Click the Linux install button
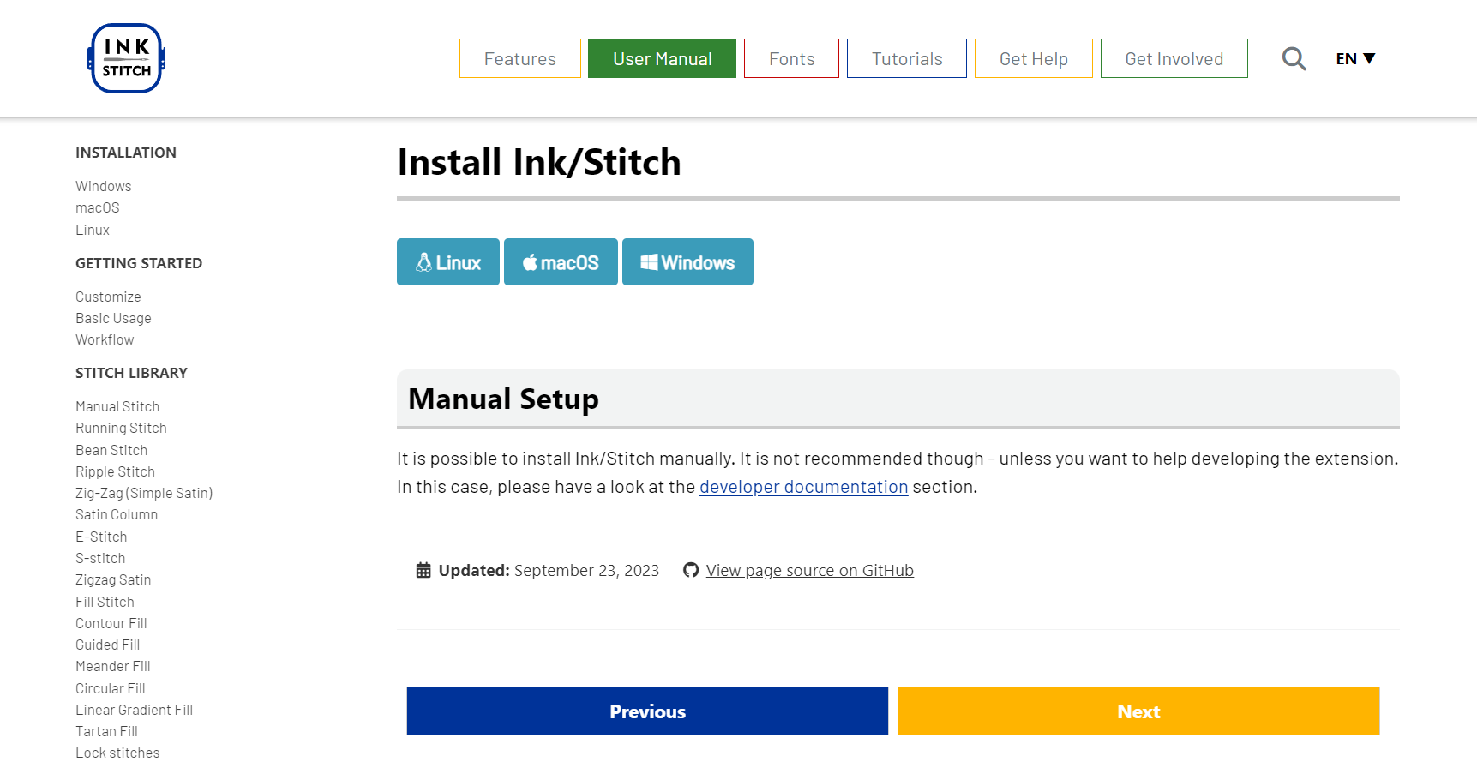 [448, 262]
